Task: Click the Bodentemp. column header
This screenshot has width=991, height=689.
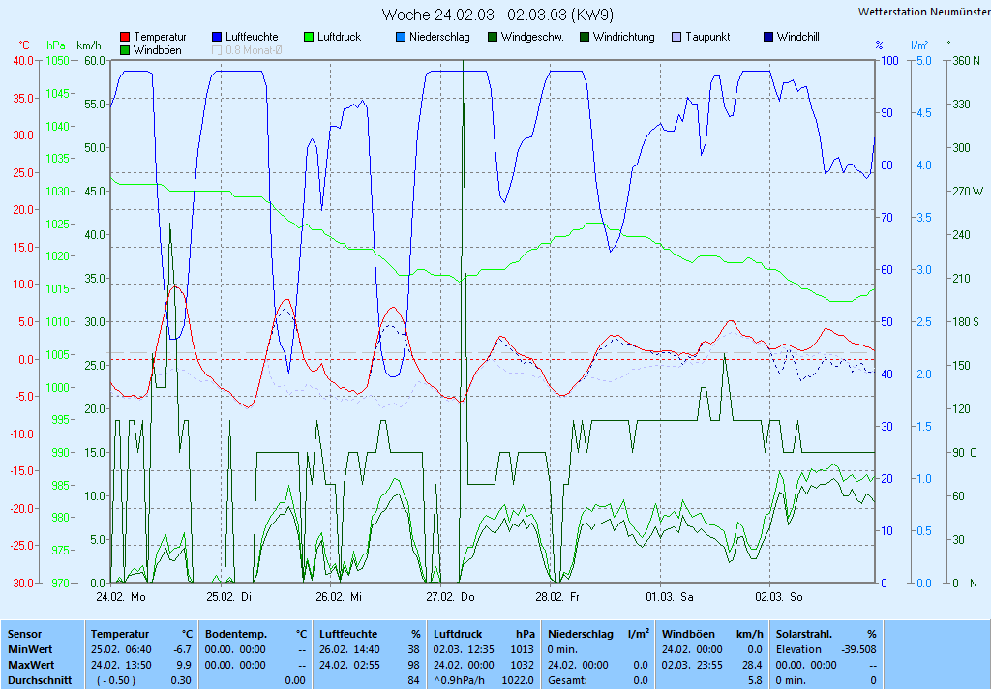Action: [236, 634]
